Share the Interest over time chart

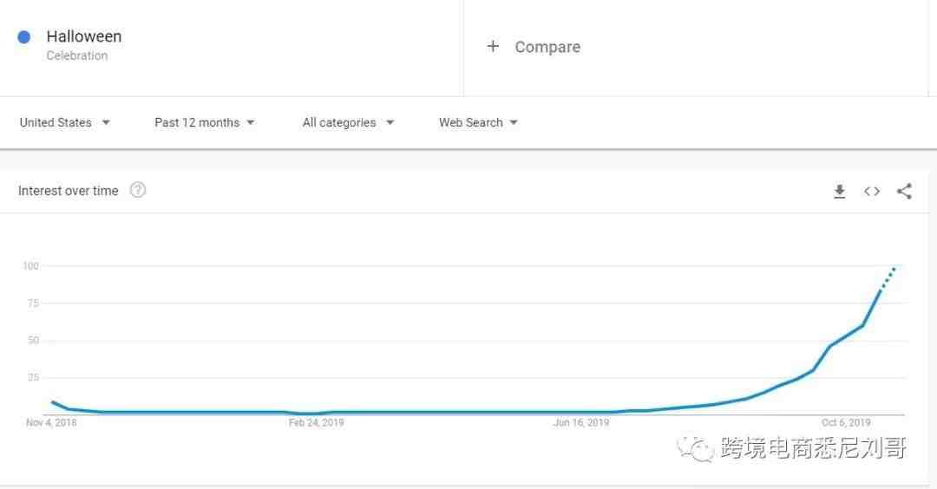click(904, 192)
